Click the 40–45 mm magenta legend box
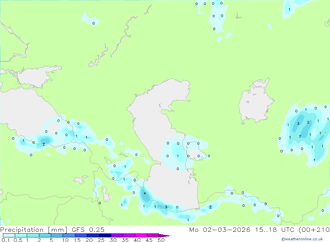 (141, 235)
